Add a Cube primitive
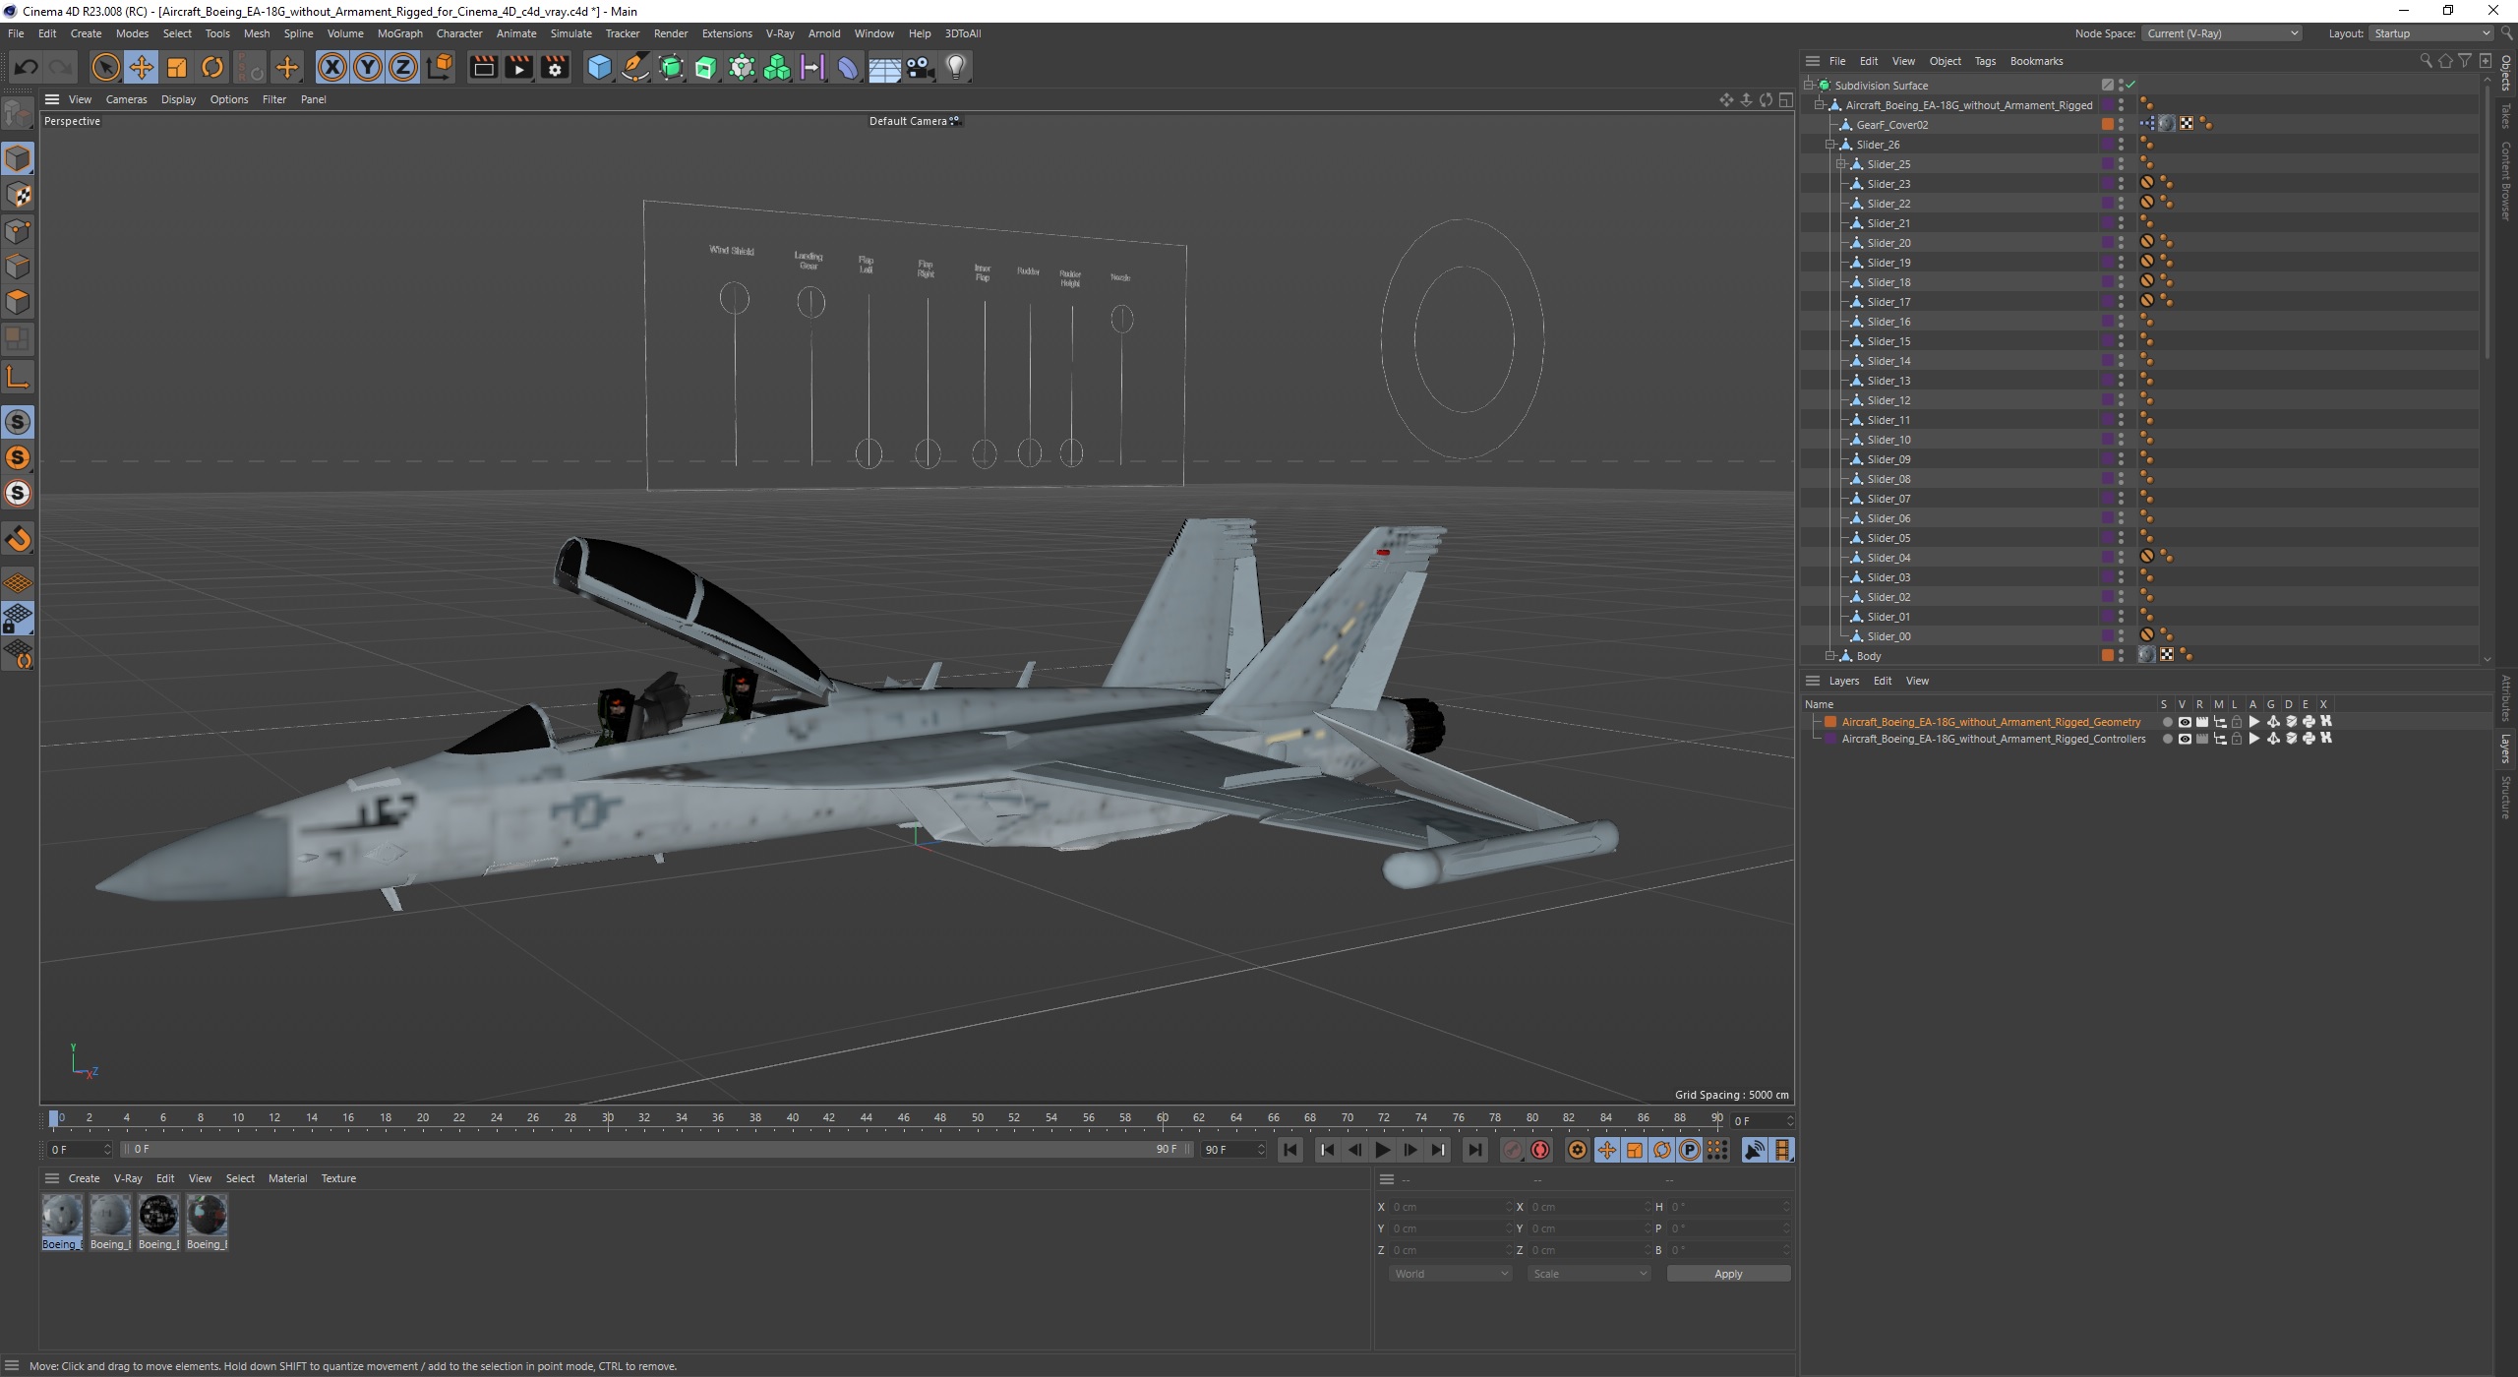The width and height of the screenshot is (2518, 1377). pos(599,67)
